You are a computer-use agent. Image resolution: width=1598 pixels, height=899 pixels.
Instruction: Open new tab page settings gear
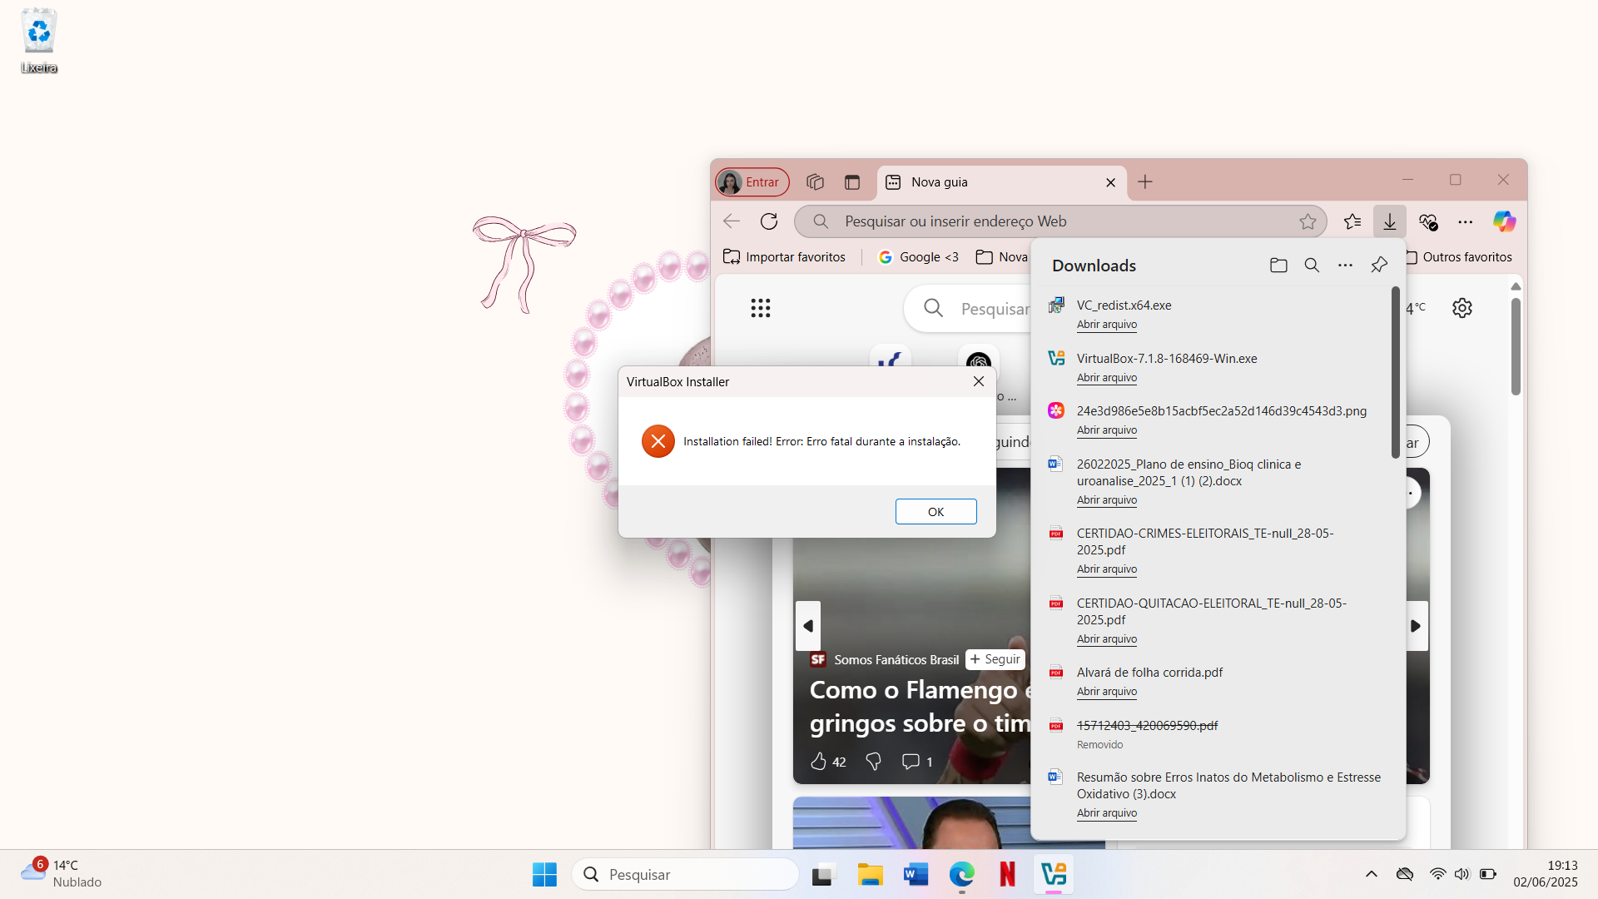click(x=1462, y=308)
